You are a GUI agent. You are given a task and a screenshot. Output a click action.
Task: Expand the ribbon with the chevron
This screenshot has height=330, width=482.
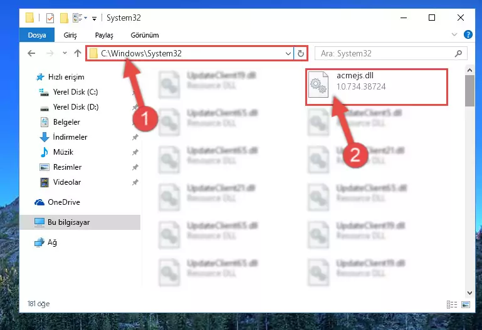[454, 34]
